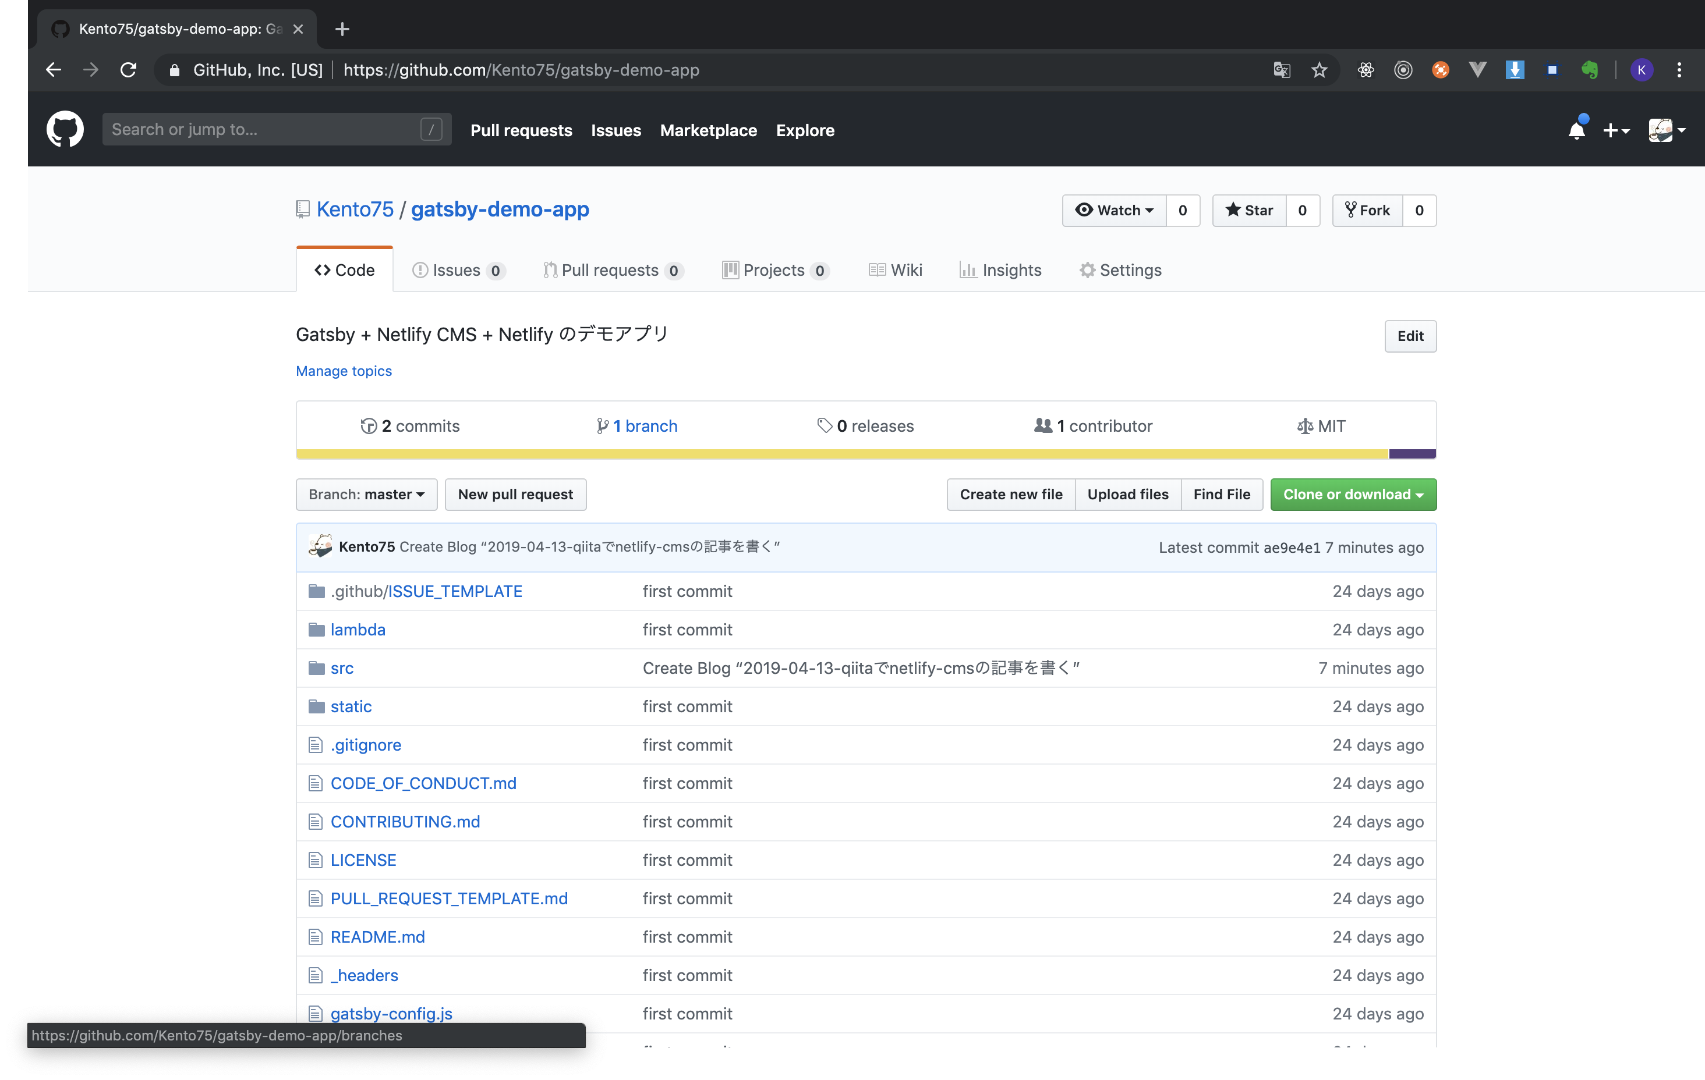
Task: Open the notifications bell icon
Action: click(1576, 130)
